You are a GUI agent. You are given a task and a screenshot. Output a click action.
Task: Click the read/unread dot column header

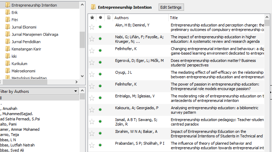pyautogui.click(x=101, y=18)
